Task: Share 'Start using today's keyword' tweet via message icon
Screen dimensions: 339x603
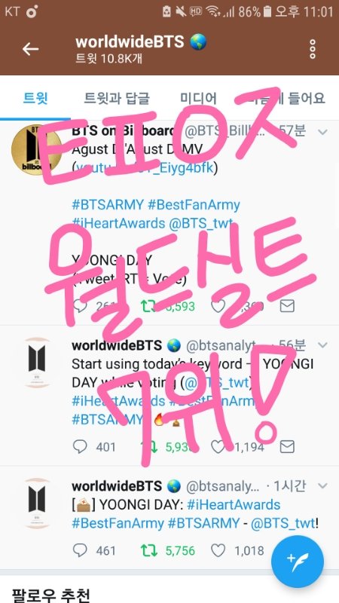Action: 287,446
